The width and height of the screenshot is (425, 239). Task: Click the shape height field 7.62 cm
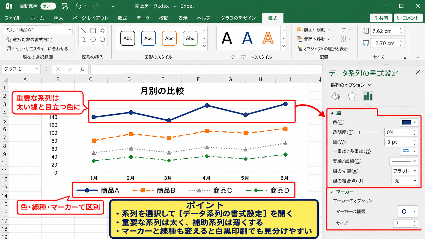(387, 31)
